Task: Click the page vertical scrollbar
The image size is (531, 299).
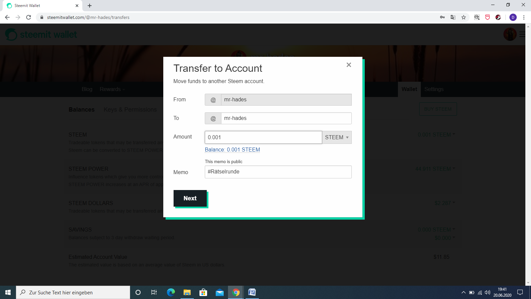Action: click(x=528, y=154)
